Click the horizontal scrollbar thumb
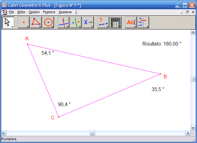 click(92, 133)
